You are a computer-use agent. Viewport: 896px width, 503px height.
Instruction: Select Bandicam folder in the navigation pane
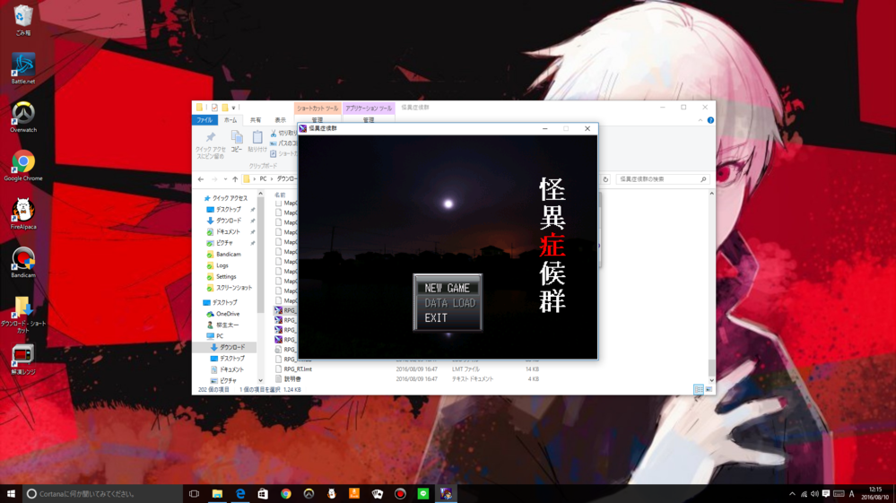[224, 254]
